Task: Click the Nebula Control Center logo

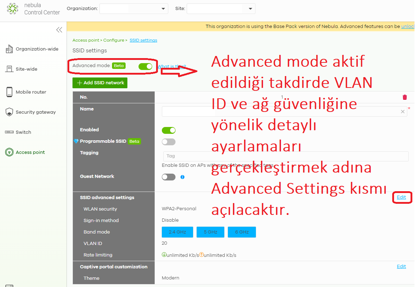Action: tap(13, 9)
